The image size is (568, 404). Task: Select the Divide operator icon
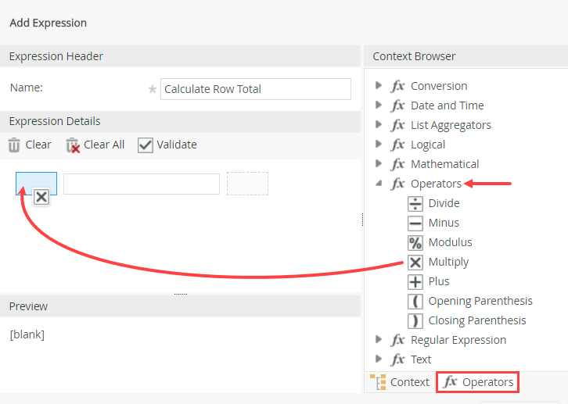(x=415, y=203)
